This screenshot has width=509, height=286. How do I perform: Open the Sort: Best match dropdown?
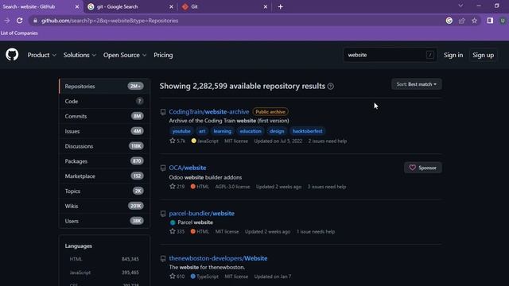coord(416,84)
